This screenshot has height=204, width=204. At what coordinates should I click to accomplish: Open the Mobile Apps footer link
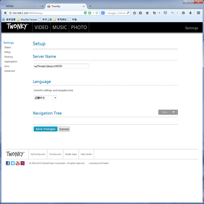click(71, 154)
